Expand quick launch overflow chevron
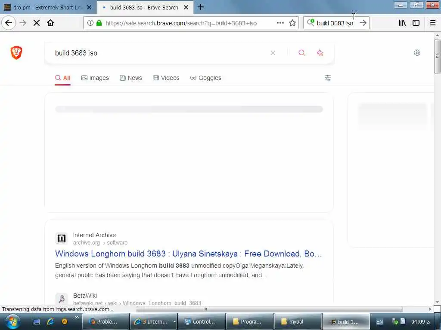 coord(77,318)
